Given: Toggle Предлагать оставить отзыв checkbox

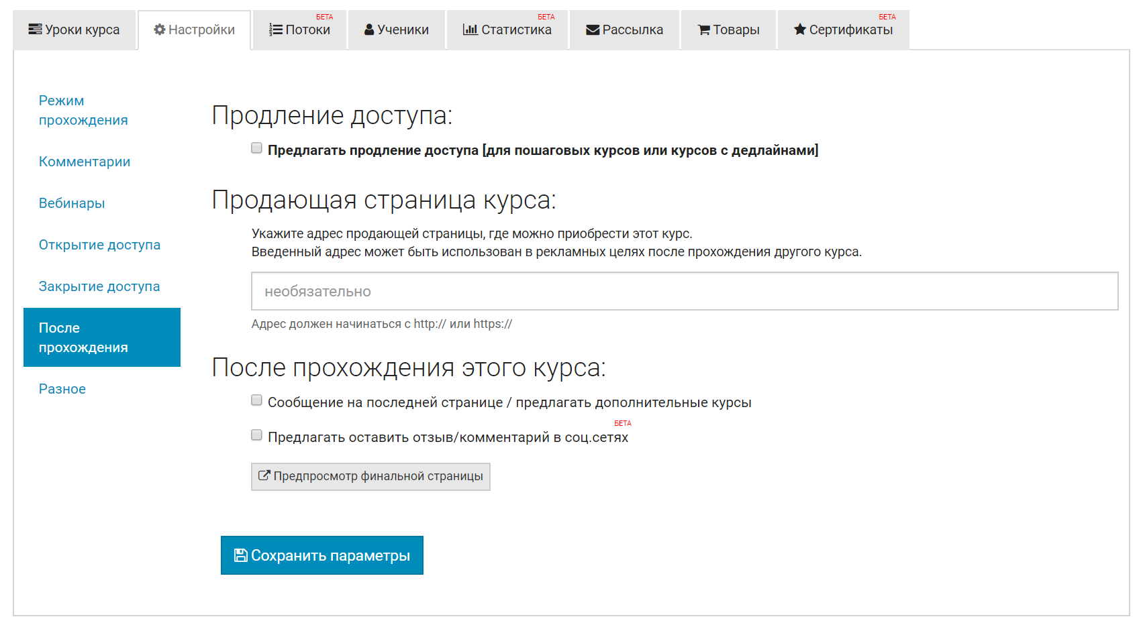Looking at the screenshot, I should point(256,435).
